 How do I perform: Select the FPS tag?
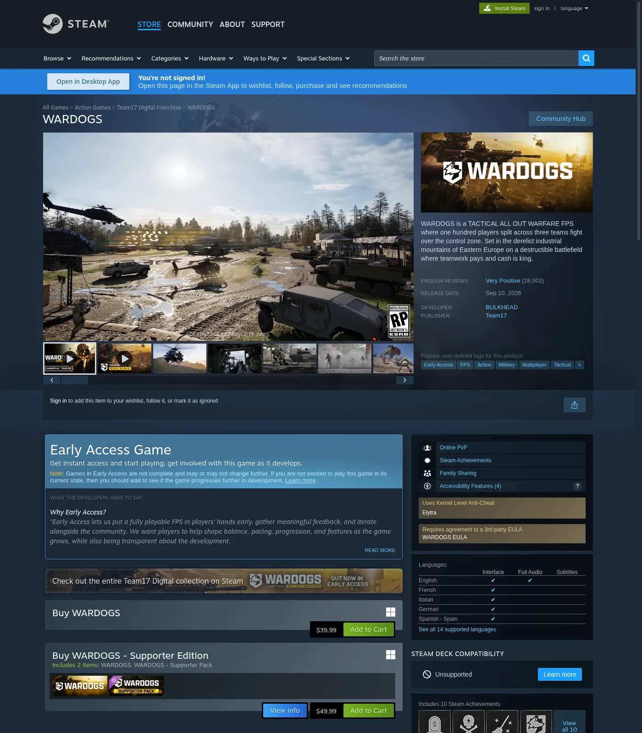coord(465,365)
